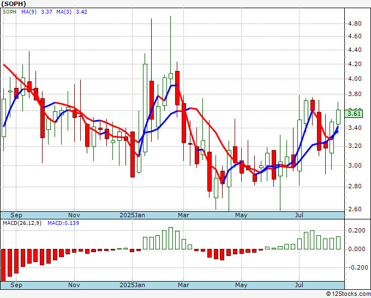Click the 4.60 price axis label
This screenshot has width=371, height=298.
tap(355, 36)
